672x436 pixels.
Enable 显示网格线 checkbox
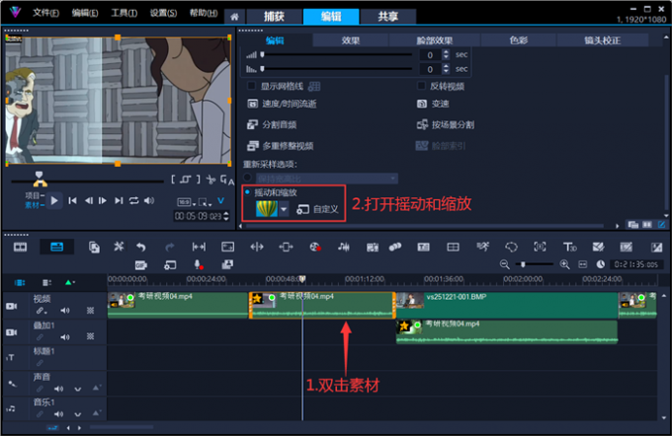click(252, 86)
